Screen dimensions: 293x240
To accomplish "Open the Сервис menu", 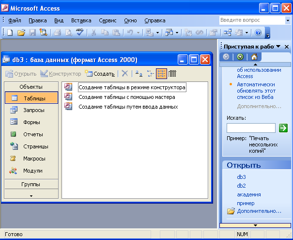I will (108, 20).
